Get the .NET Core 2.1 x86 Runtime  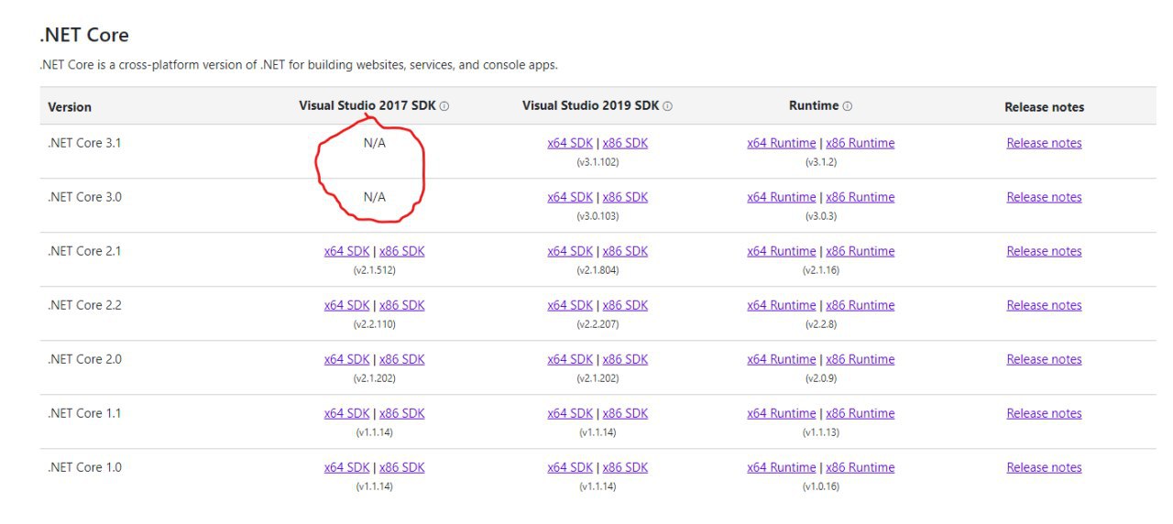pyautogui.click(x=861, y=251)
